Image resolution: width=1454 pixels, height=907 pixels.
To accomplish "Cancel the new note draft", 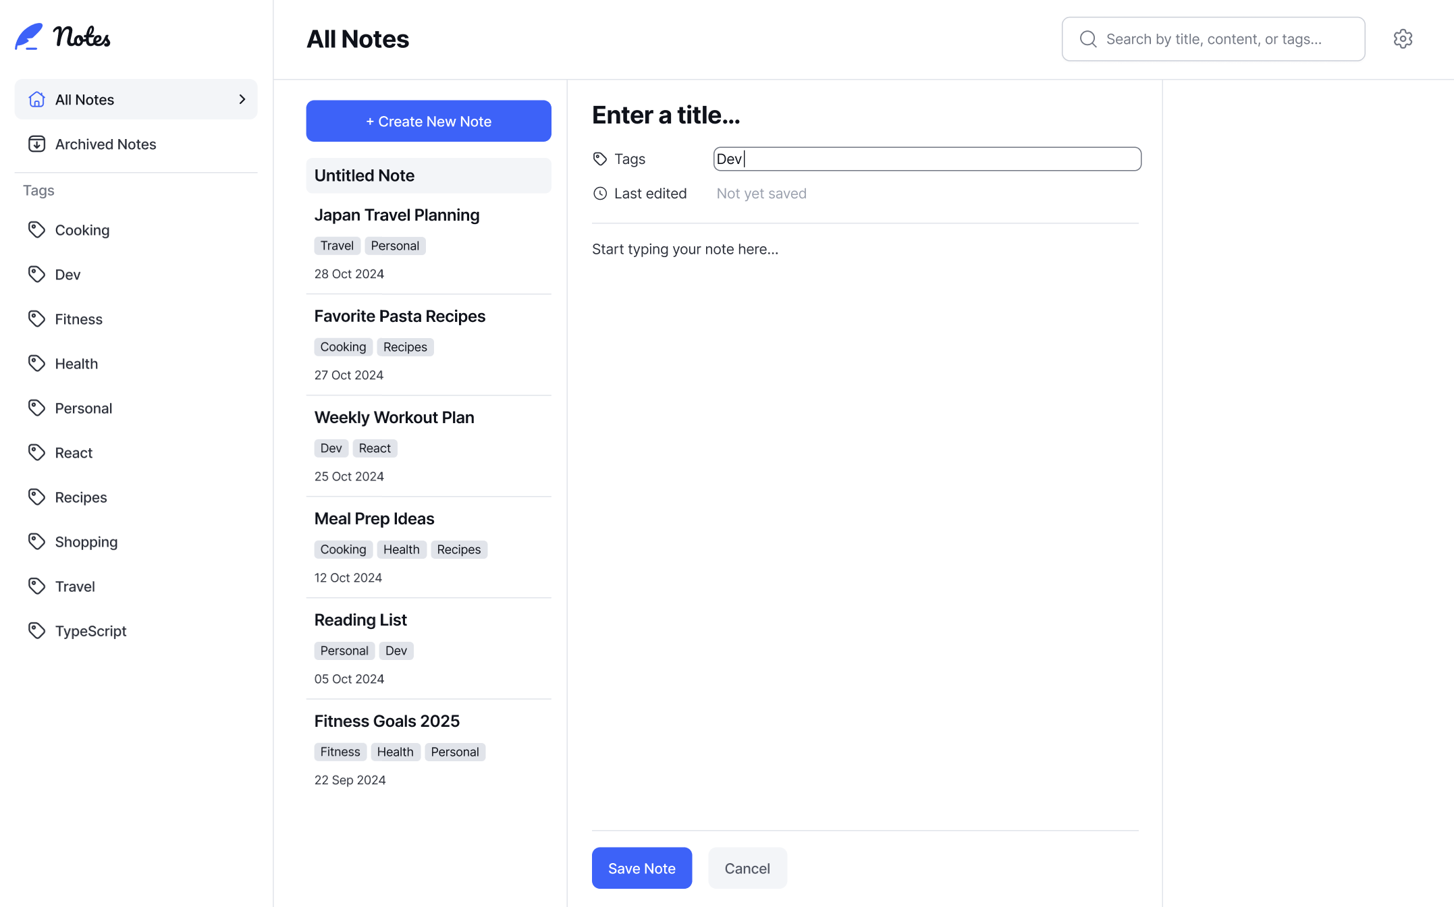I will coord(747,869).
